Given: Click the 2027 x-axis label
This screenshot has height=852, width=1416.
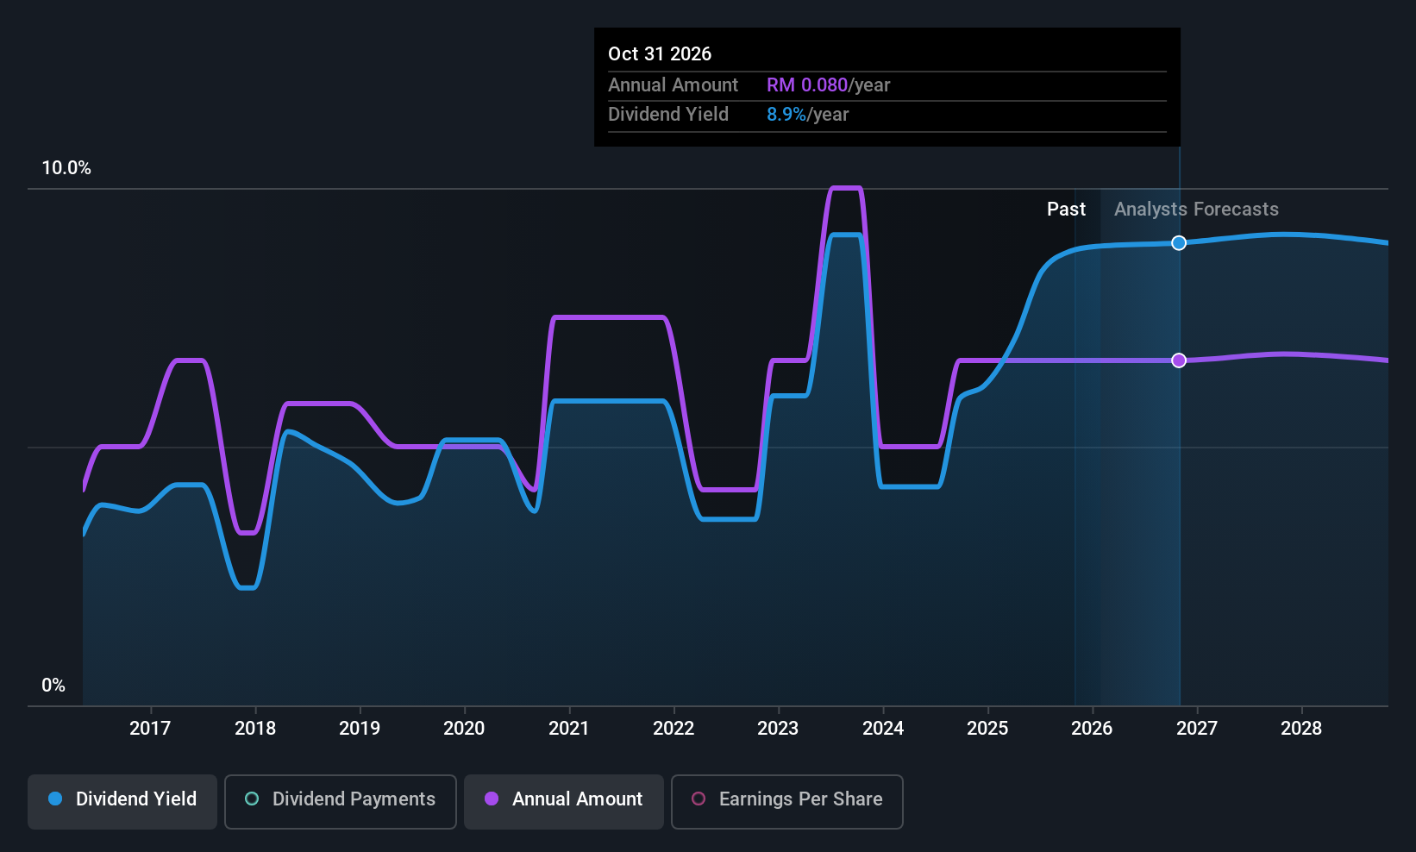Looking at the screenshot, I should tap(1197, 729).
